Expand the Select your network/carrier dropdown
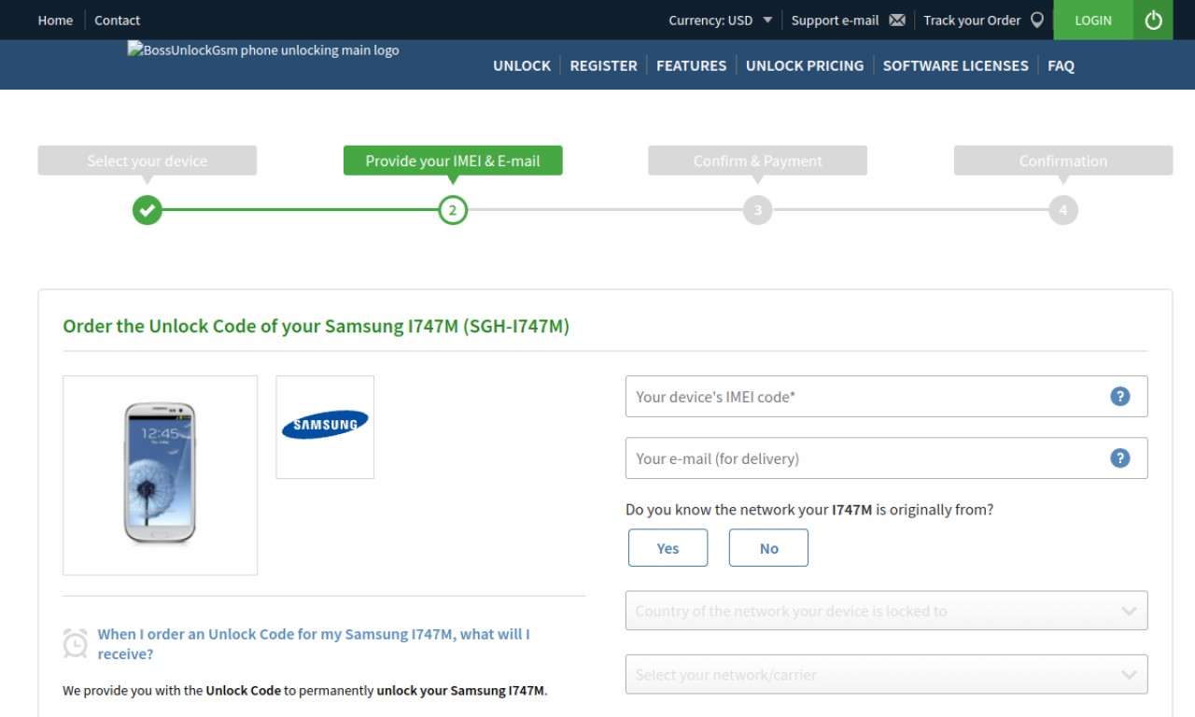 point(886,674)
